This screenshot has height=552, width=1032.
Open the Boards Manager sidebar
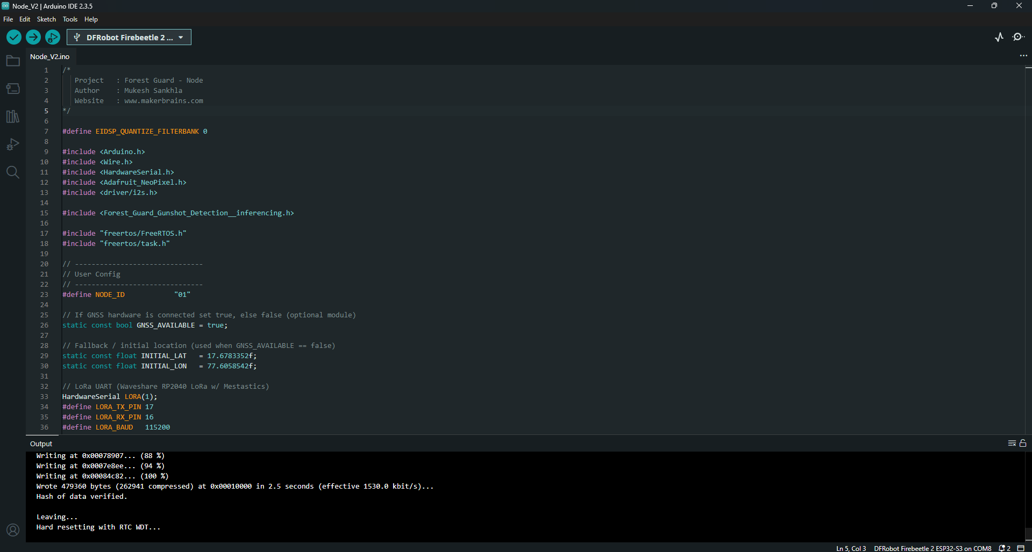tap(13, 89)
